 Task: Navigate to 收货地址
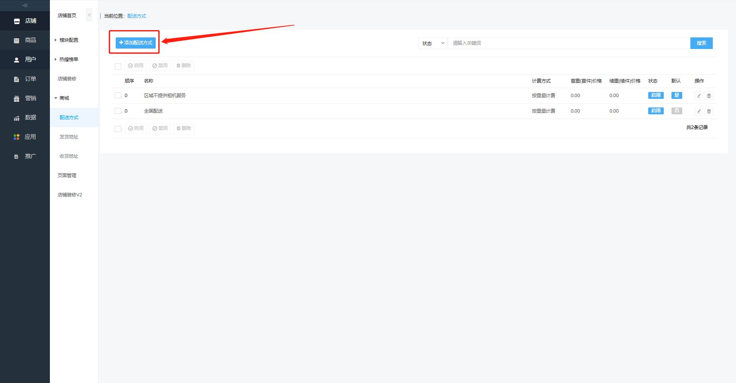click(69, 156)
